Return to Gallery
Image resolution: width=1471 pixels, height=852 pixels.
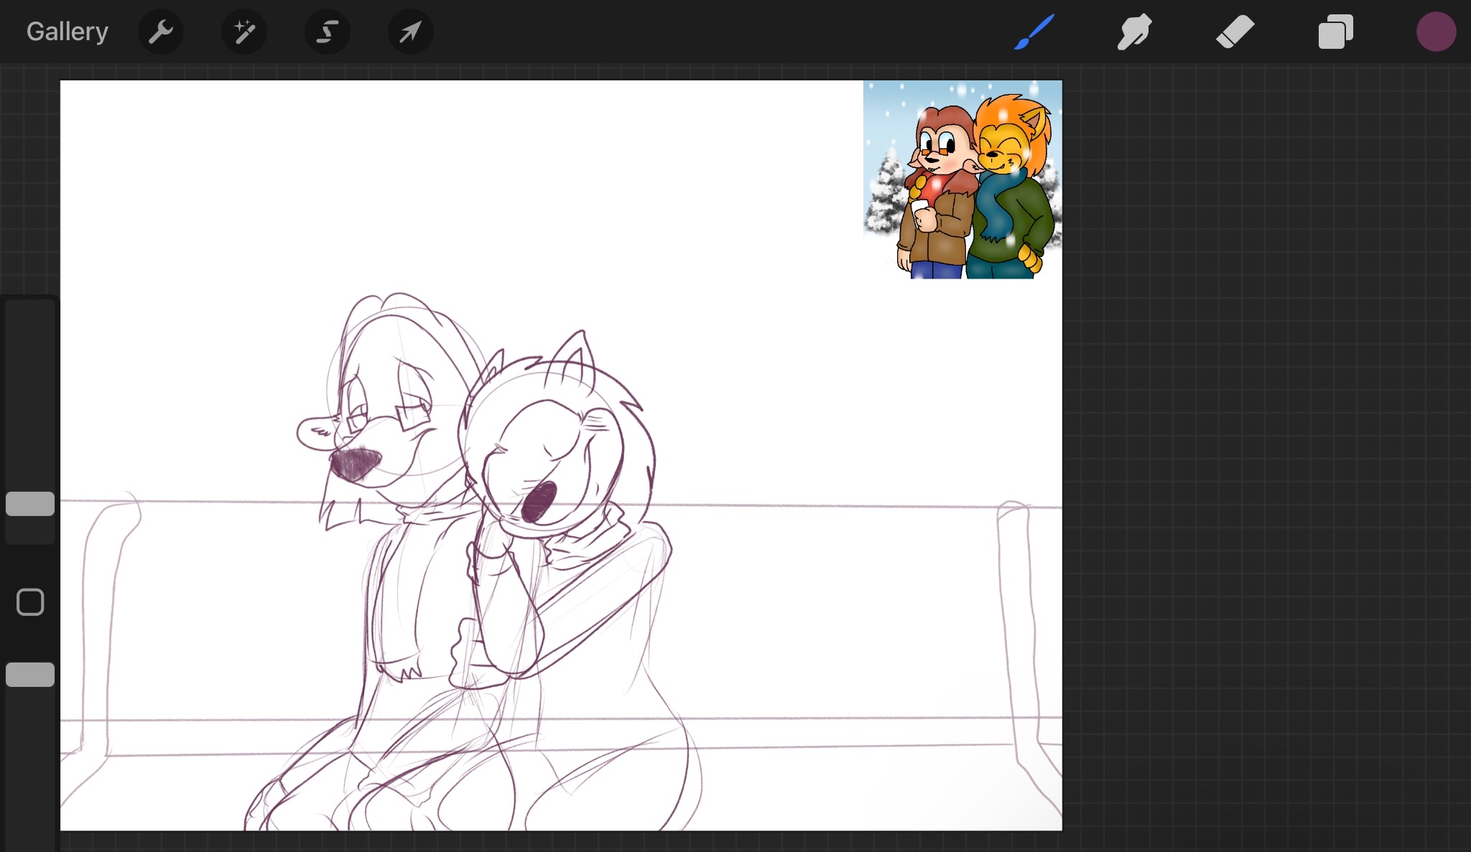67,32
